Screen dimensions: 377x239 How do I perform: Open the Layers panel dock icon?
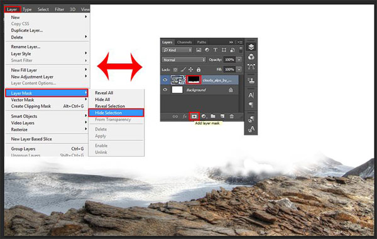(251, 47)
